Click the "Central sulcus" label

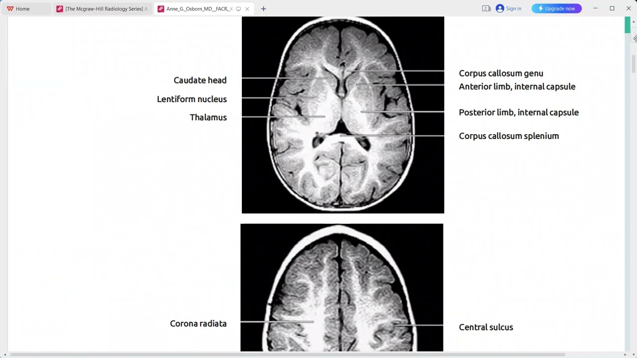[x=486, y=327]
